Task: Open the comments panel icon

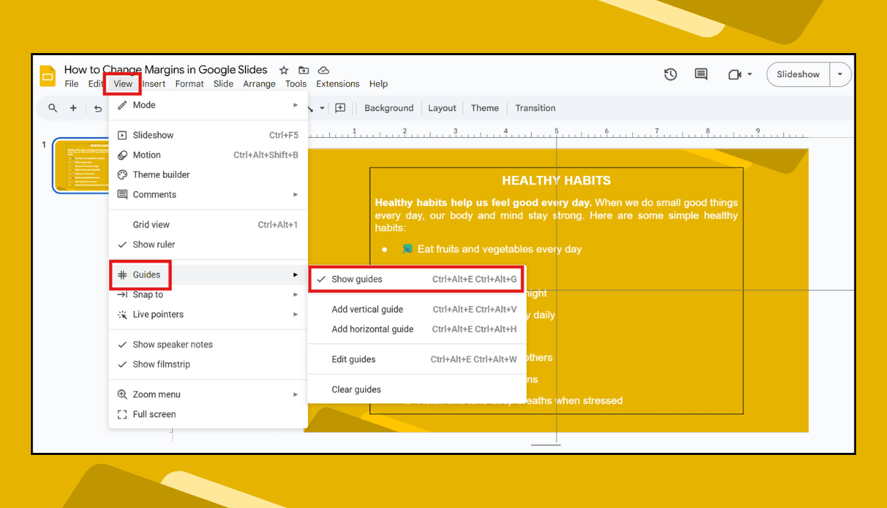Action: click(x=701, y=74)
